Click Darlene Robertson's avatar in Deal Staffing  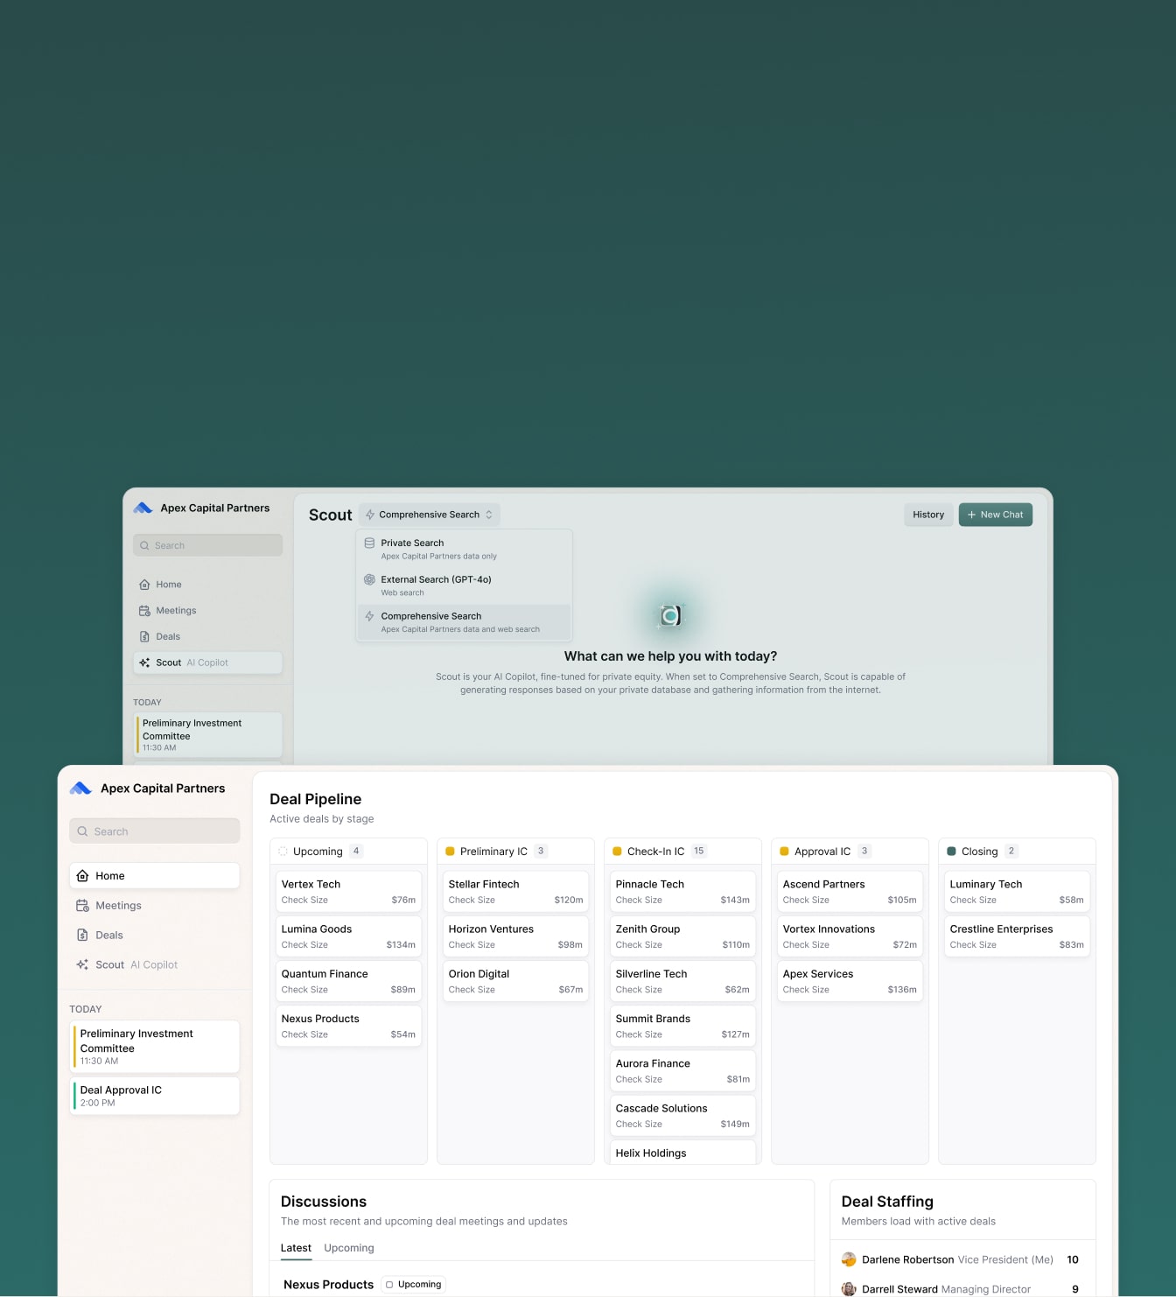pyautogui.click(x=850, y=1259)
